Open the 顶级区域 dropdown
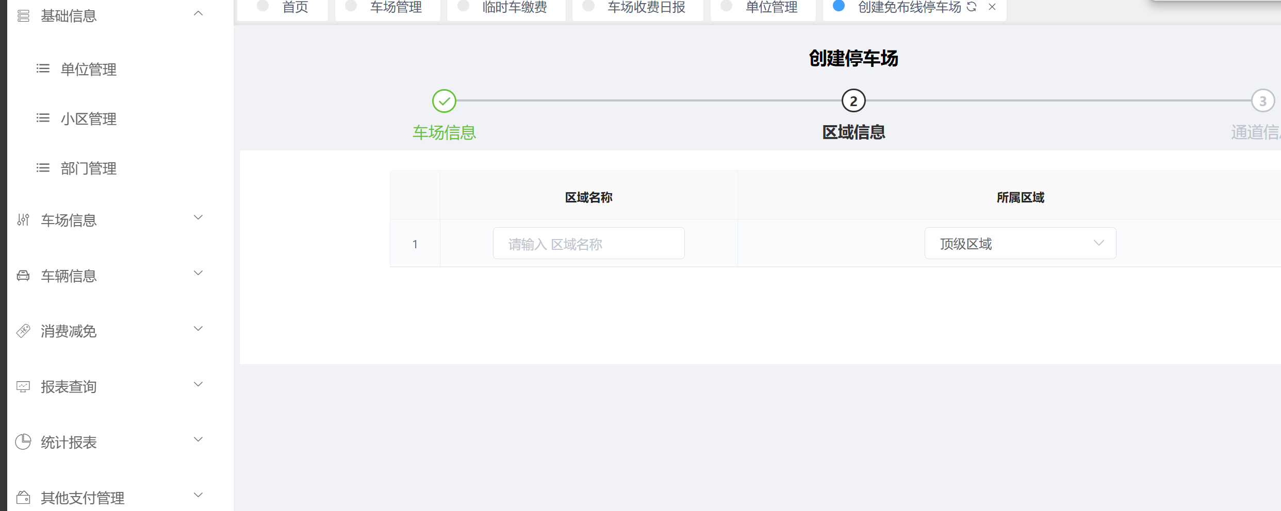 [1020, 243]
